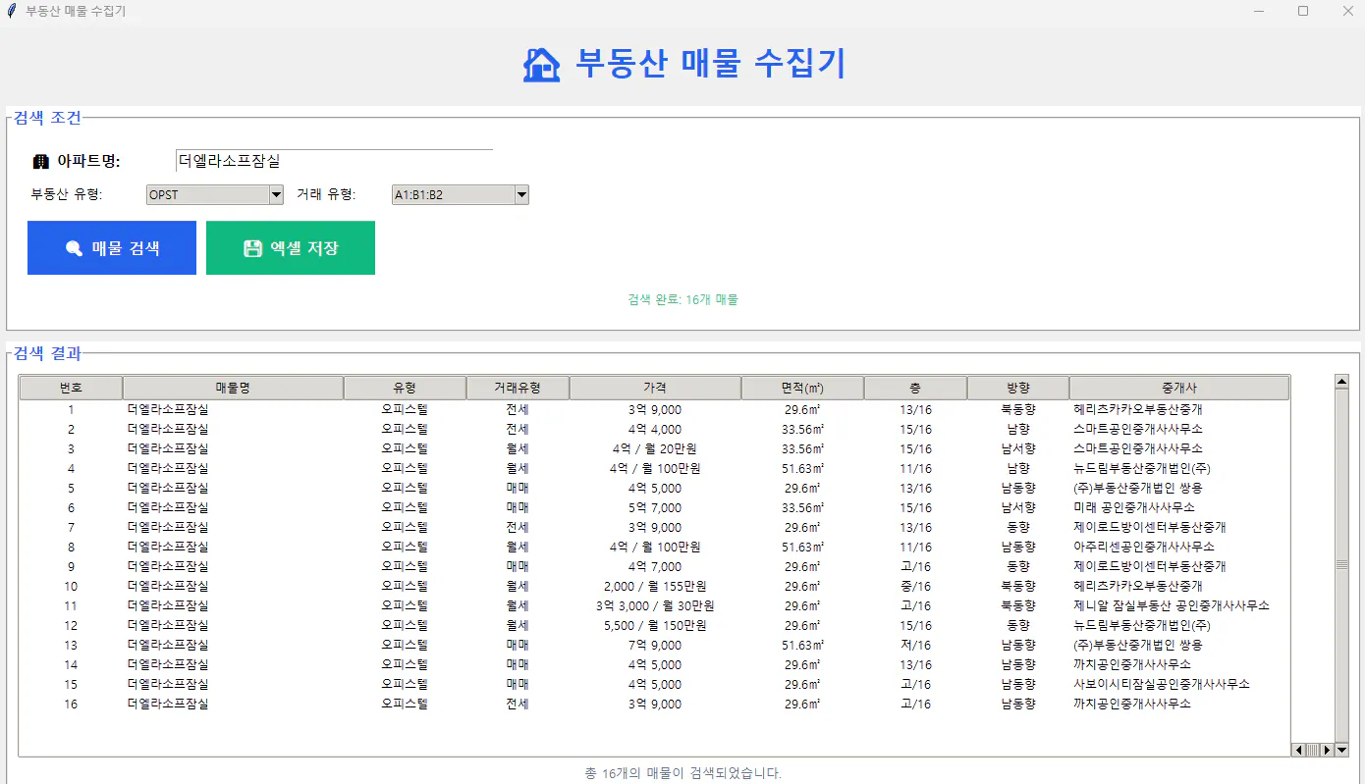
Task: Sort by 매물명 column header
Action: 233,388
